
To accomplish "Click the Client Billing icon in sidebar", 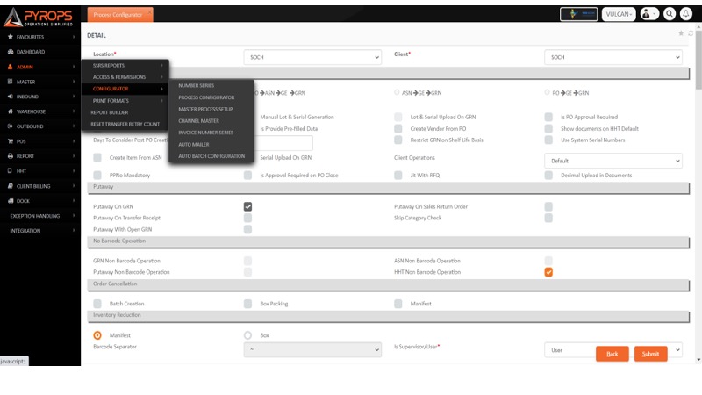I will tap(11, 186).
